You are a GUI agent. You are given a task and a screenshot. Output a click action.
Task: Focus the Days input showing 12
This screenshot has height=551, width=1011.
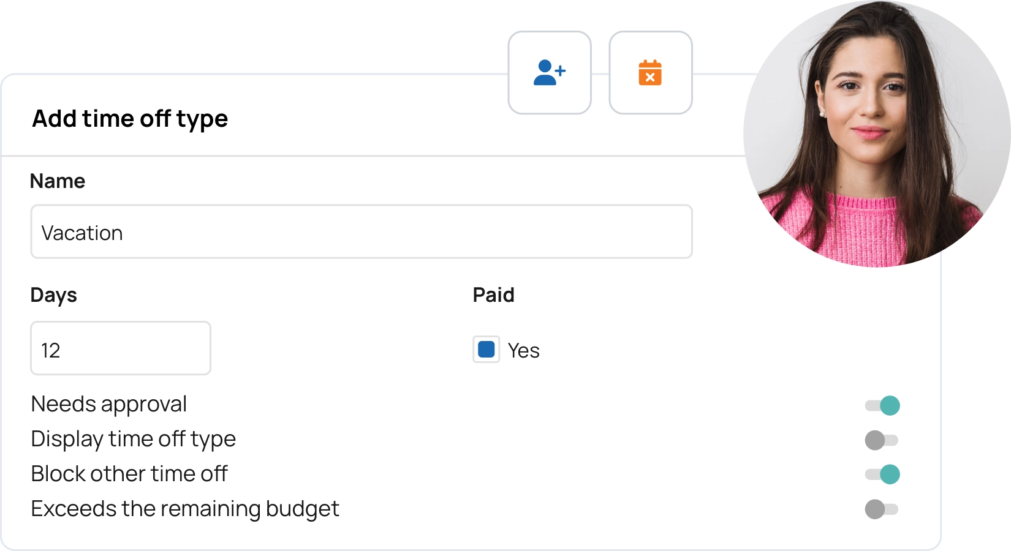pos(121,348)
